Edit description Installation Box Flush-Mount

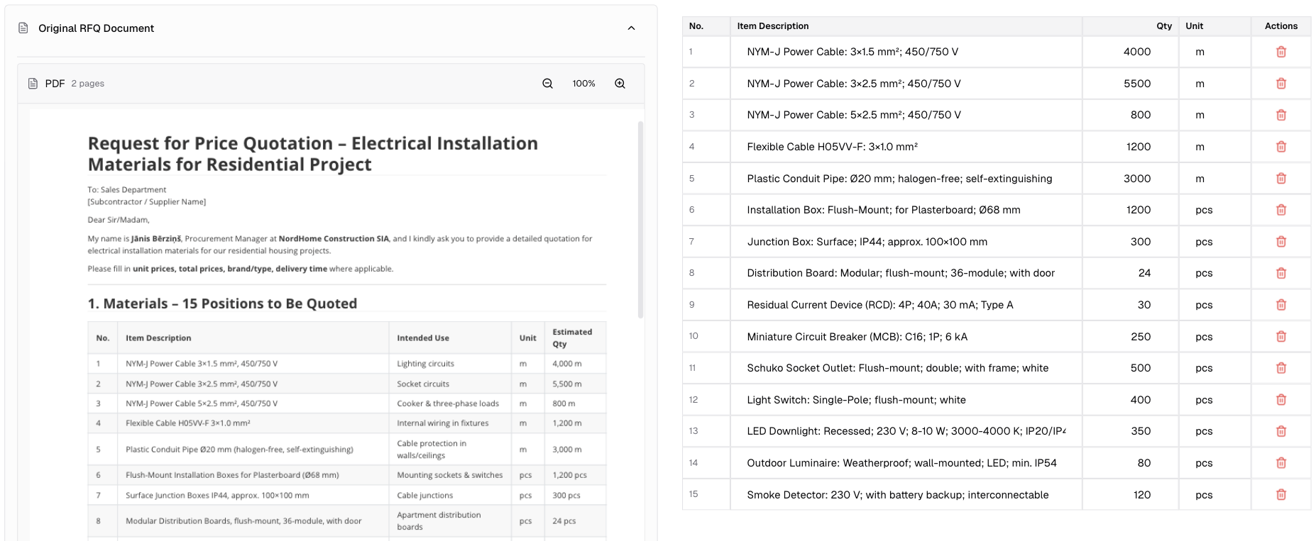tap(906, 210)
